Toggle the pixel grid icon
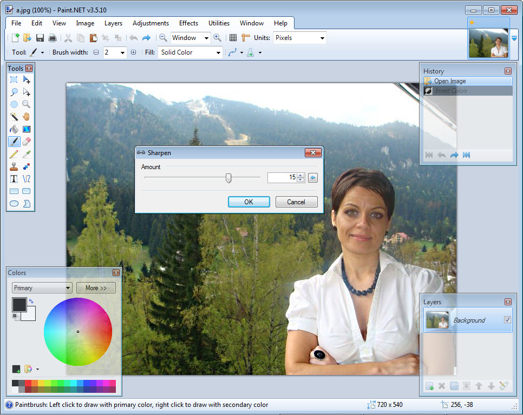 point(233,38)
